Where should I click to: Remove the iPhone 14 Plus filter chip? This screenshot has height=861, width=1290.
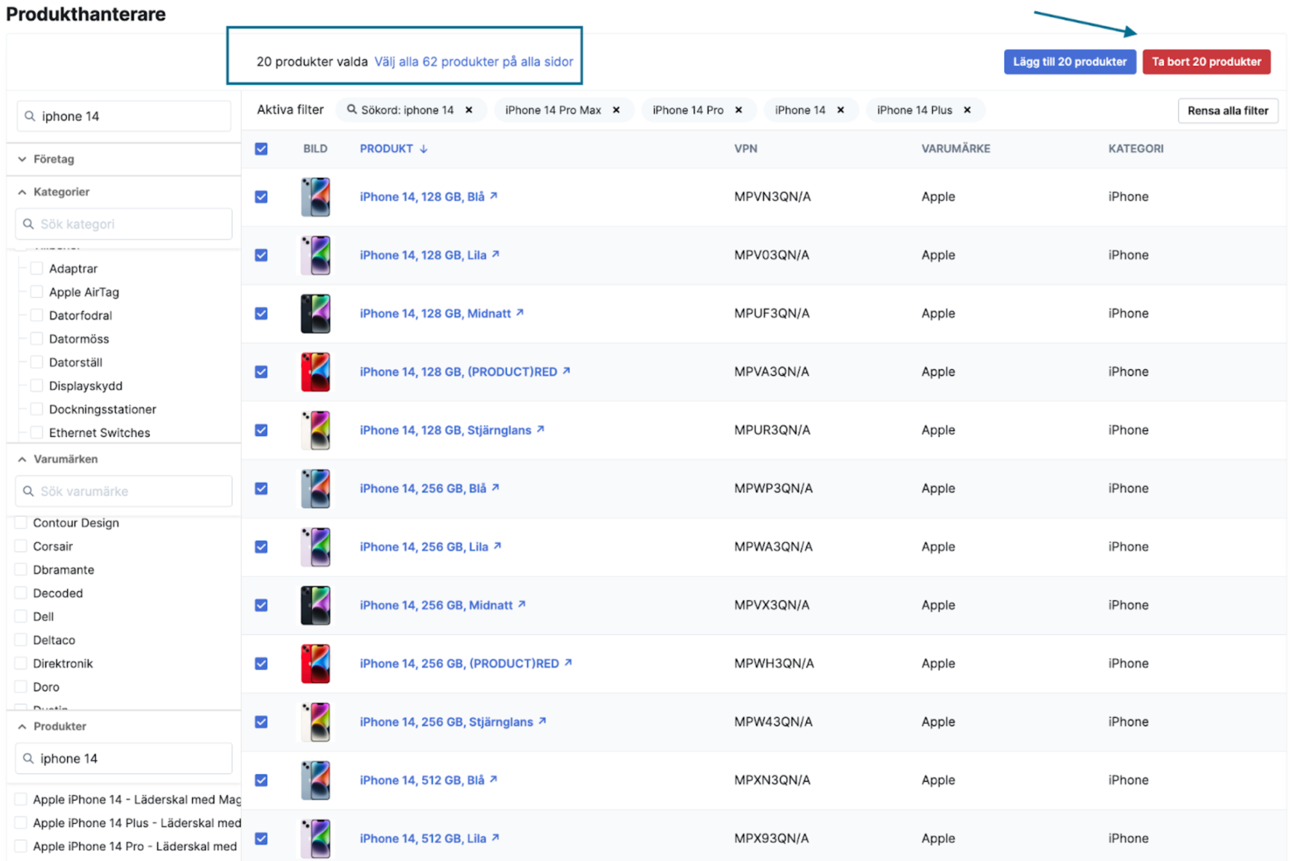click(967, 110)
